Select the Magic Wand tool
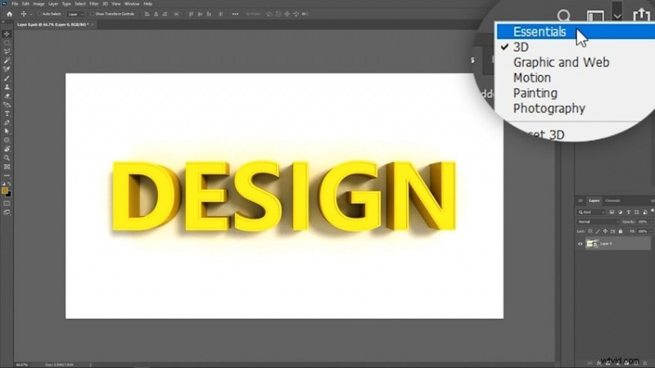The height and width of the screenshot is (368, 655). pos(7,61)
